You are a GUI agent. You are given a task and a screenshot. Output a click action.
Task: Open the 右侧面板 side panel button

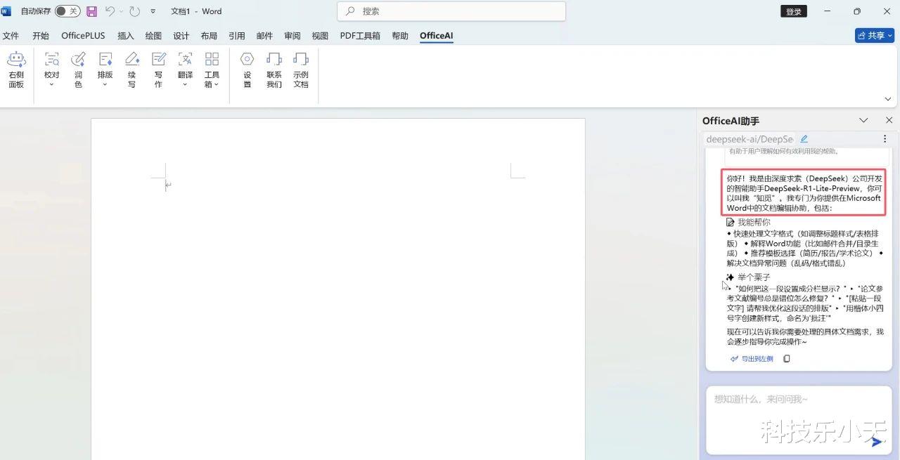16,70
